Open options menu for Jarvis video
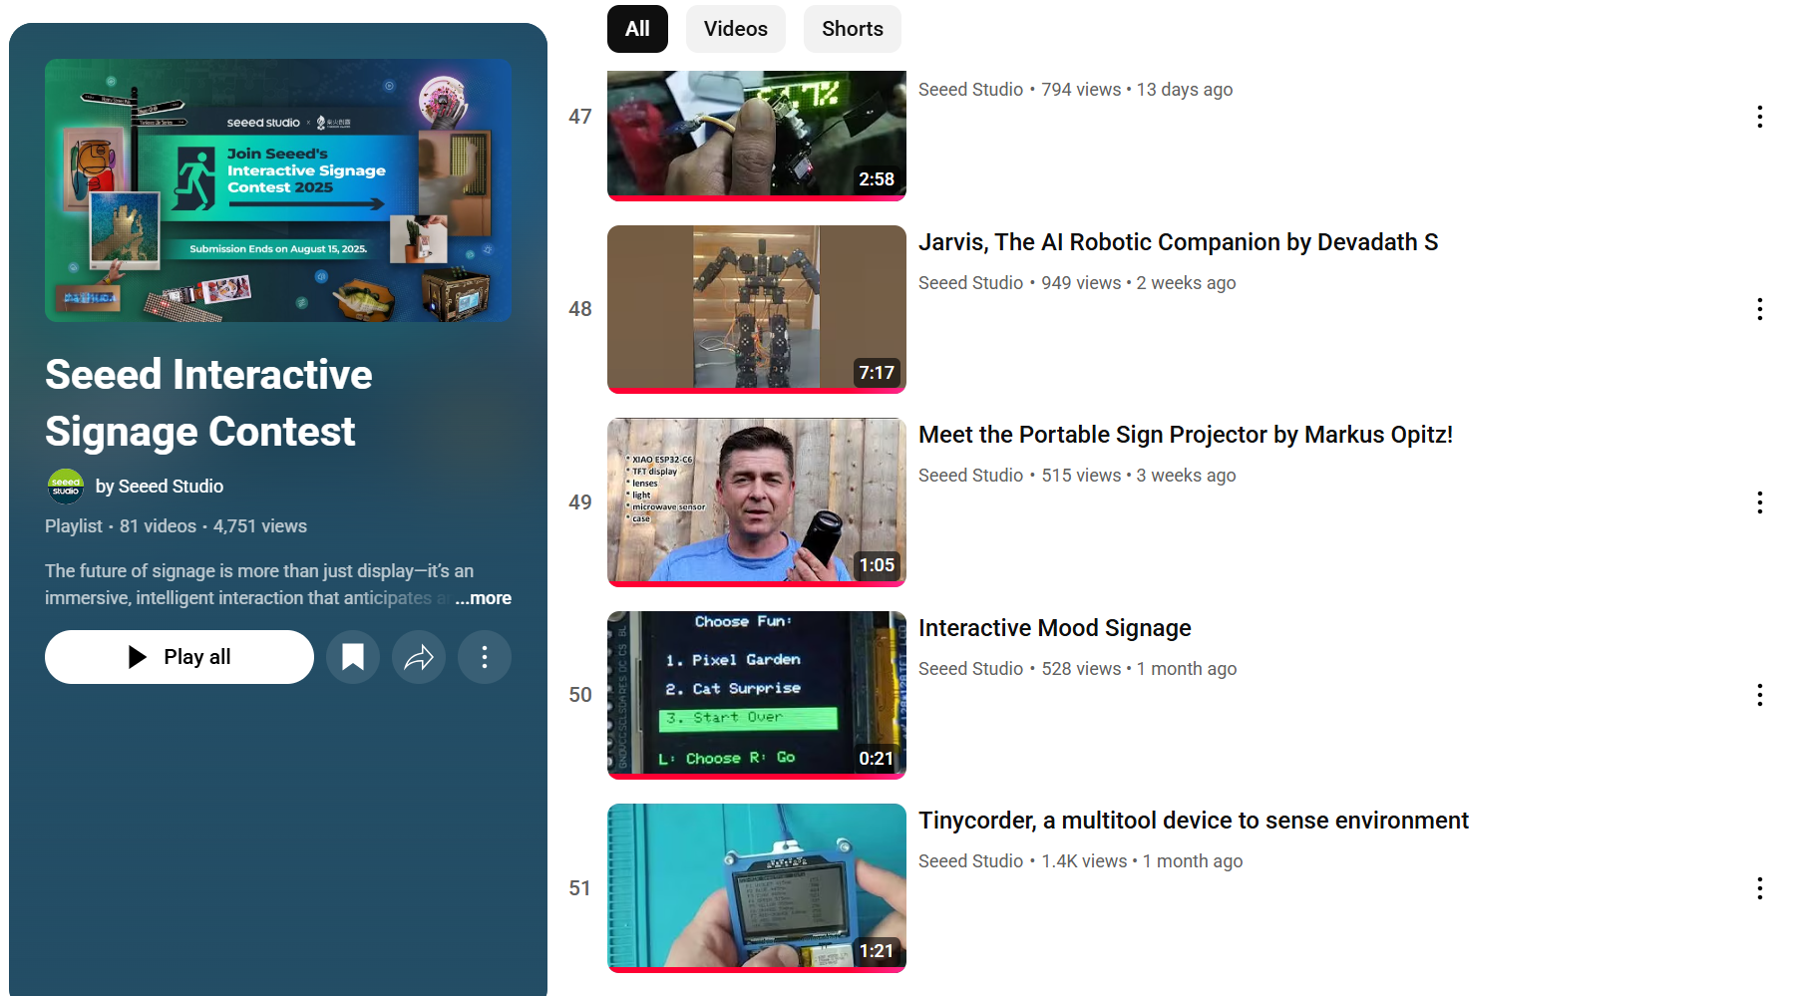 (1759, 309)
